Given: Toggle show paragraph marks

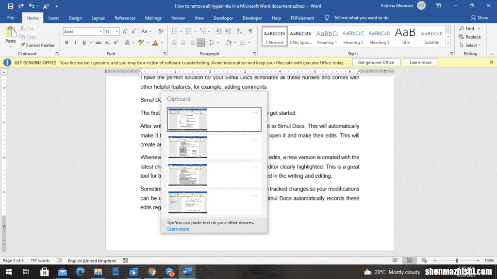Looking at the screenshot, I should click(251, 31).
